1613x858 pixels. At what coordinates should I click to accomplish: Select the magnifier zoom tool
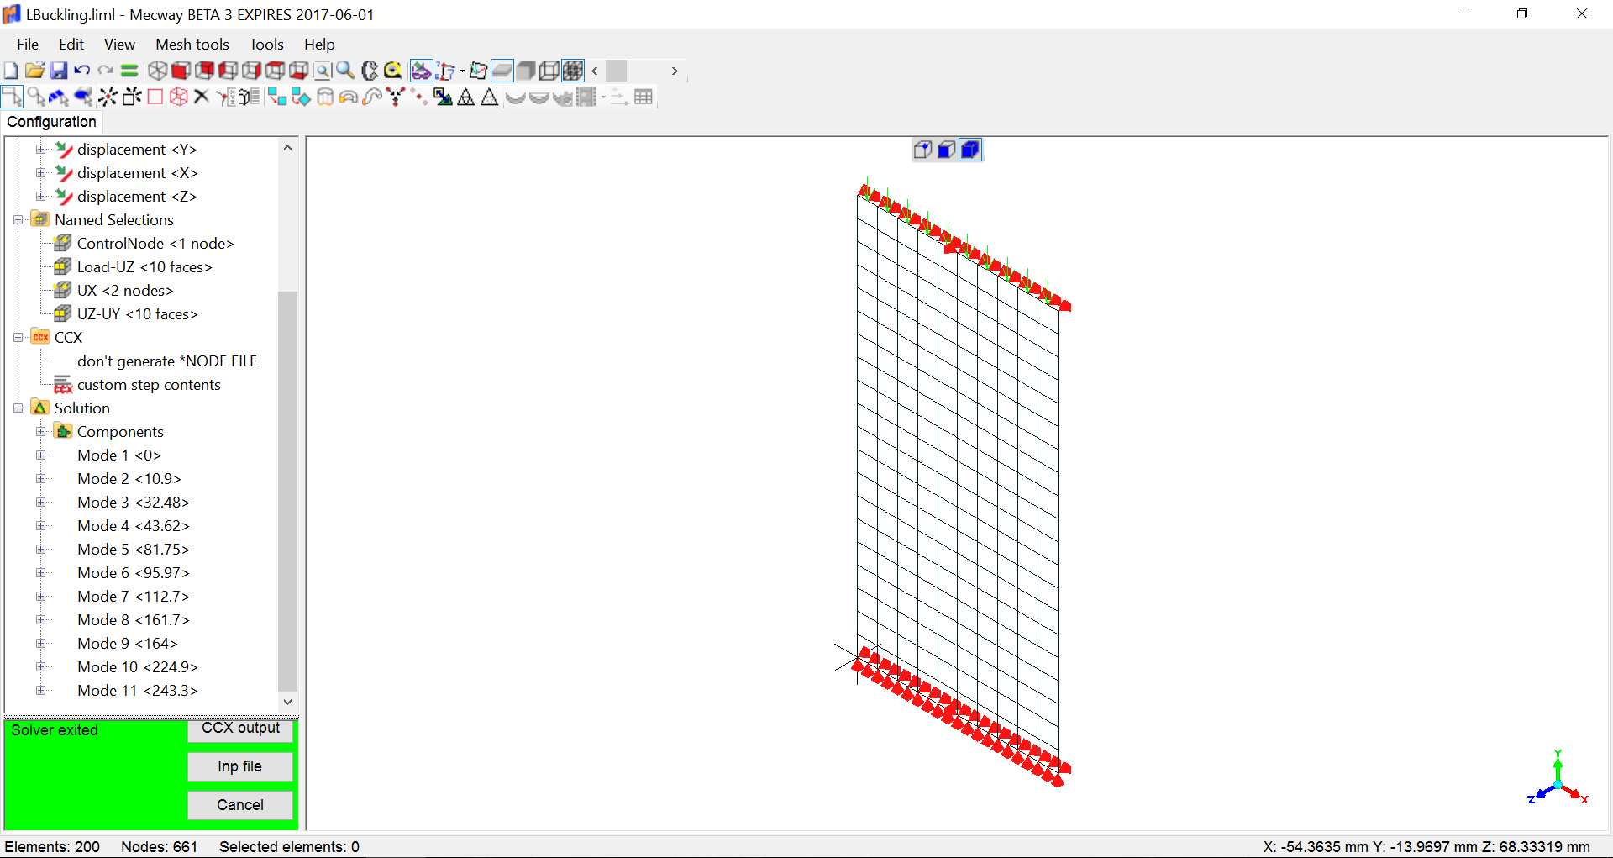pos(345,71)
